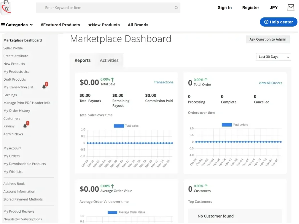Toggle the Total orders chart legend box
This screenshot has width=299, height=224.
227,125
